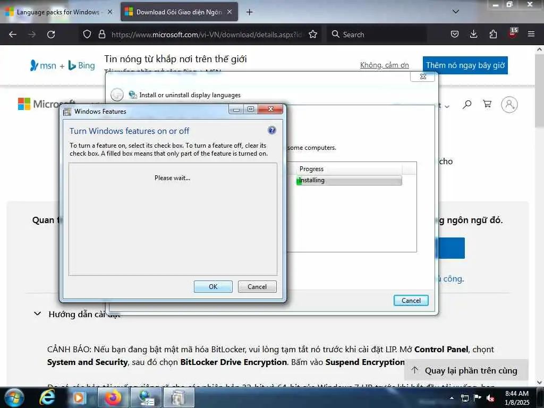The image size is (544, 408).
Task: Open the Microsoft site search magnifier
Action: point(467,104)
